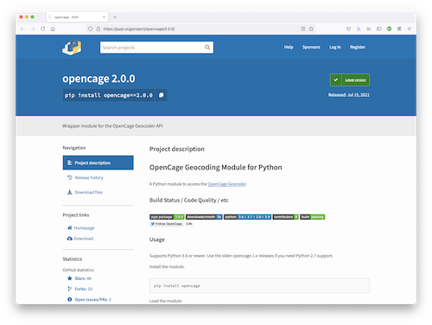Toggle reader view icon in address bar

click(303, 29)
